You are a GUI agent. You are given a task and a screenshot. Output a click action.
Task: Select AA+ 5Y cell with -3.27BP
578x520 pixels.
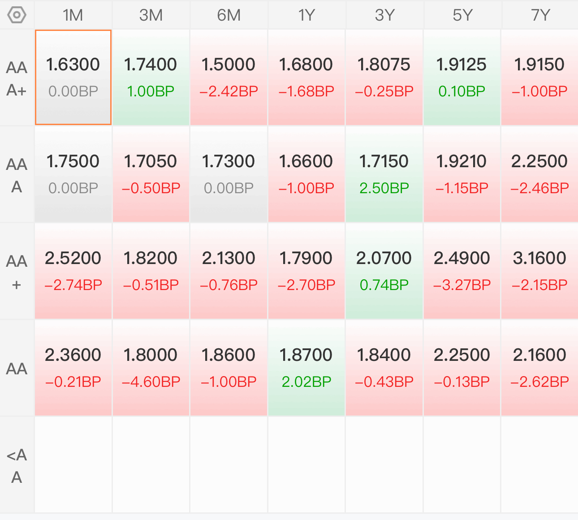click(x=462, y=271)
